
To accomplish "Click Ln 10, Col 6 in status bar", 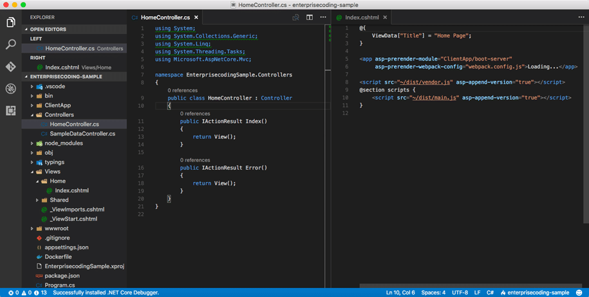I will click(x=400, y=292).
